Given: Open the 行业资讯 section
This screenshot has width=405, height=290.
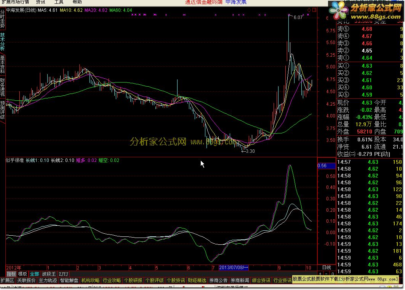Looking at the screenshot, I should coord(283,280).
